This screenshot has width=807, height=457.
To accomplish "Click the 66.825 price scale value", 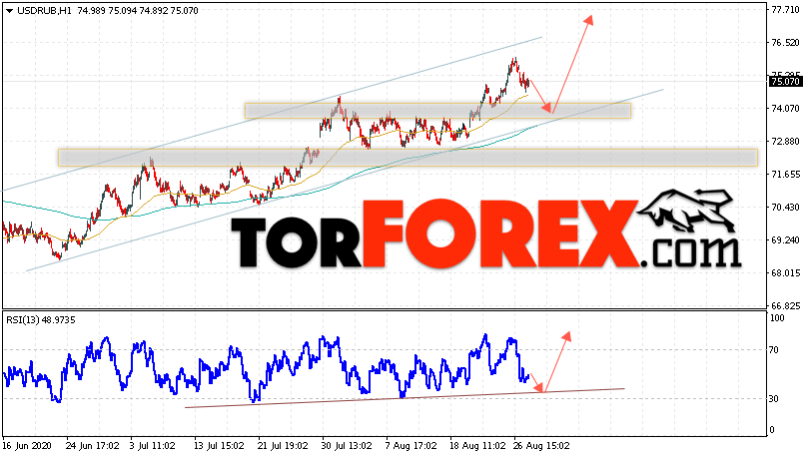I will tap(785, 306).
